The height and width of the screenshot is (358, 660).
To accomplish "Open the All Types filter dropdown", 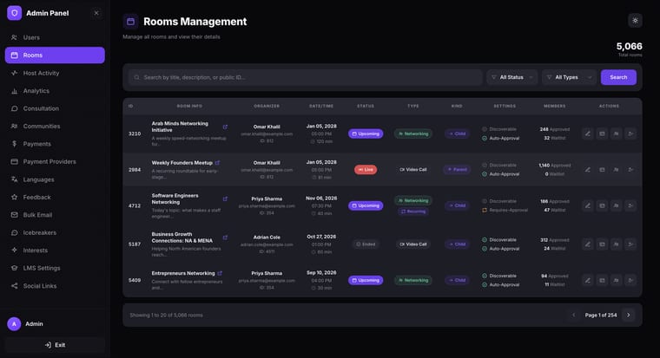I will (569, 77).
